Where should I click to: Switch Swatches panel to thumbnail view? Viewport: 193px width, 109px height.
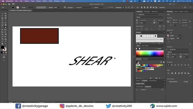click(164, 62)
